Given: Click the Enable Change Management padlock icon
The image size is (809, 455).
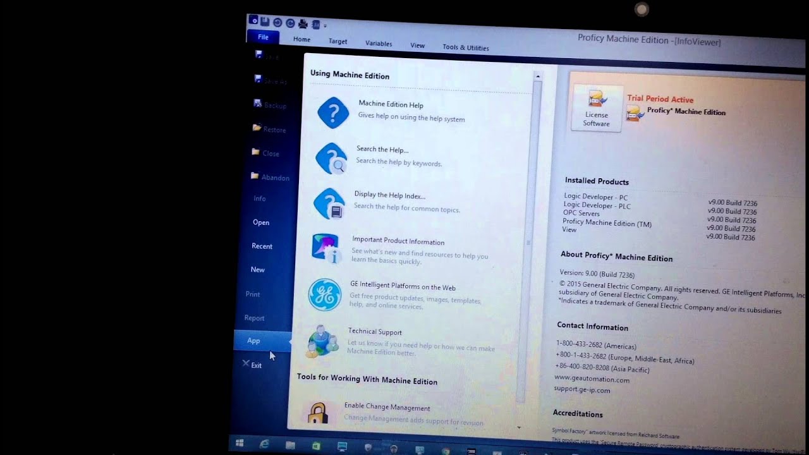Looking at the screenshot, I should 318,413.
